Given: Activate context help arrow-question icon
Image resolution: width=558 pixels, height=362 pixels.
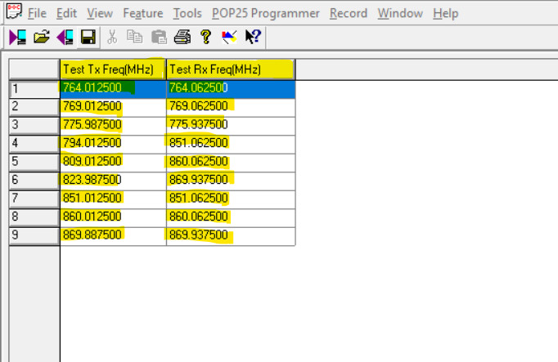Looking at the screenshot, I should pyautogui.click(x=253, y=37).
